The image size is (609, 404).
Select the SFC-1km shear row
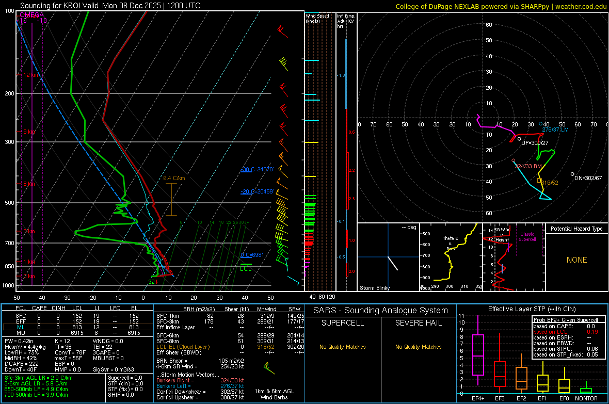[x=230, y=316]
